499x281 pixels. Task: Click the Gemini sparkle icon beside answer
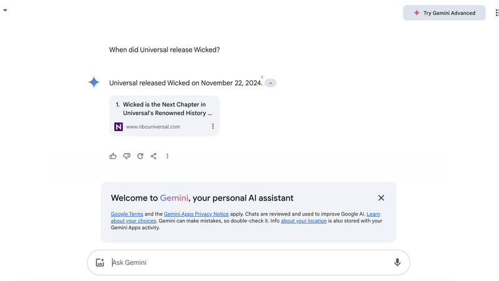(94, 82)
